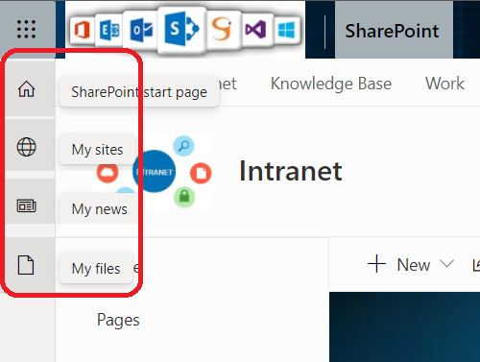The image size is (480, 362).
Task: Click the document My files icon
Action: 26,265
